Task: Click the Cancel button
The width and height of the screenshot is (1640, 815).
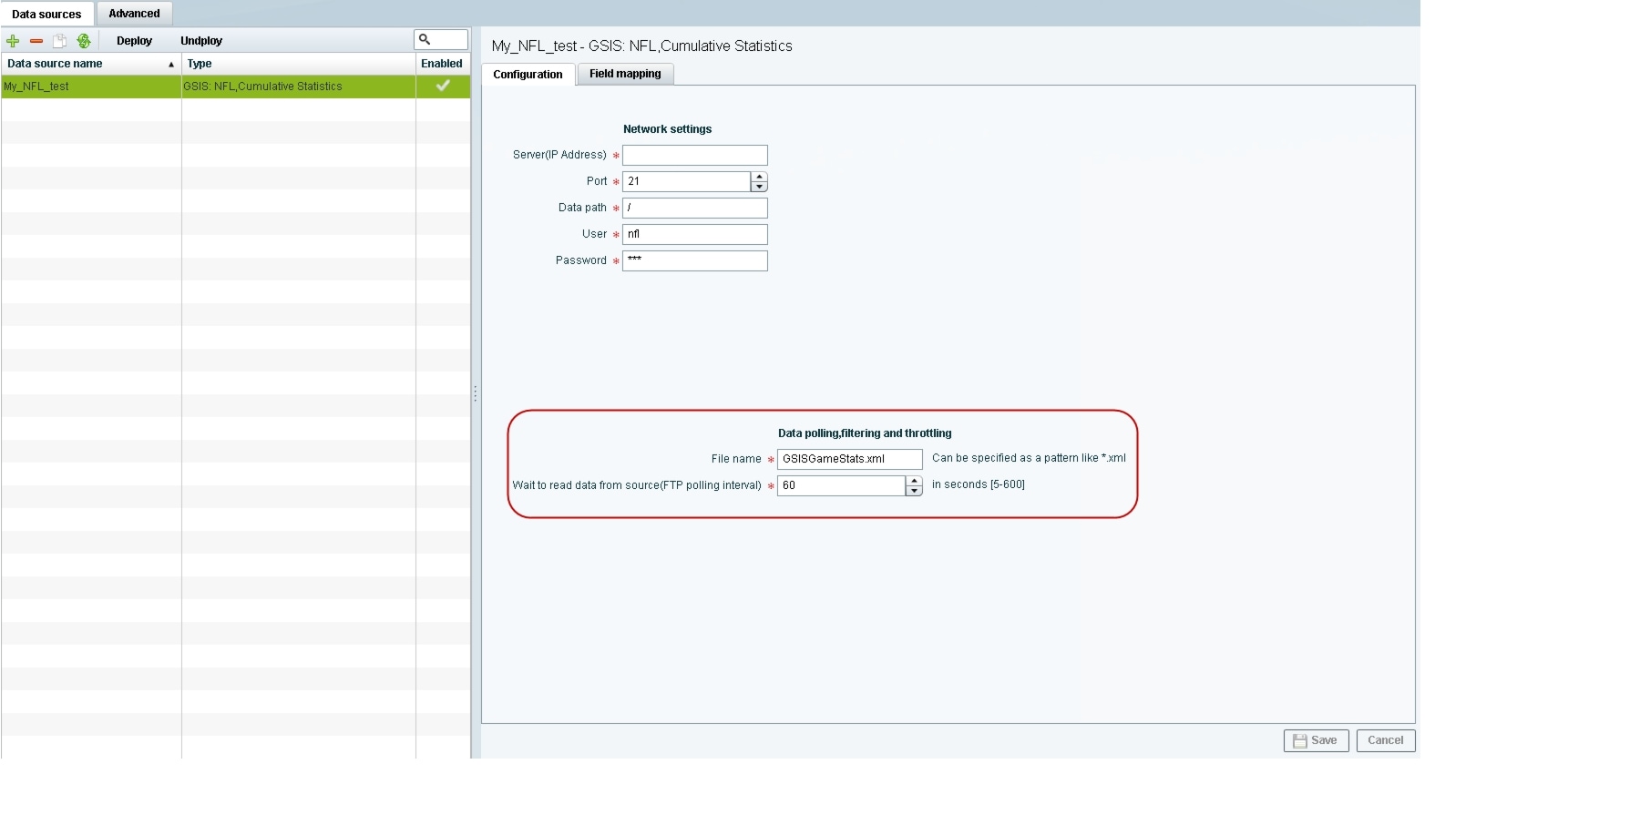Action: pyautogui.click(x=1386, y=740)
